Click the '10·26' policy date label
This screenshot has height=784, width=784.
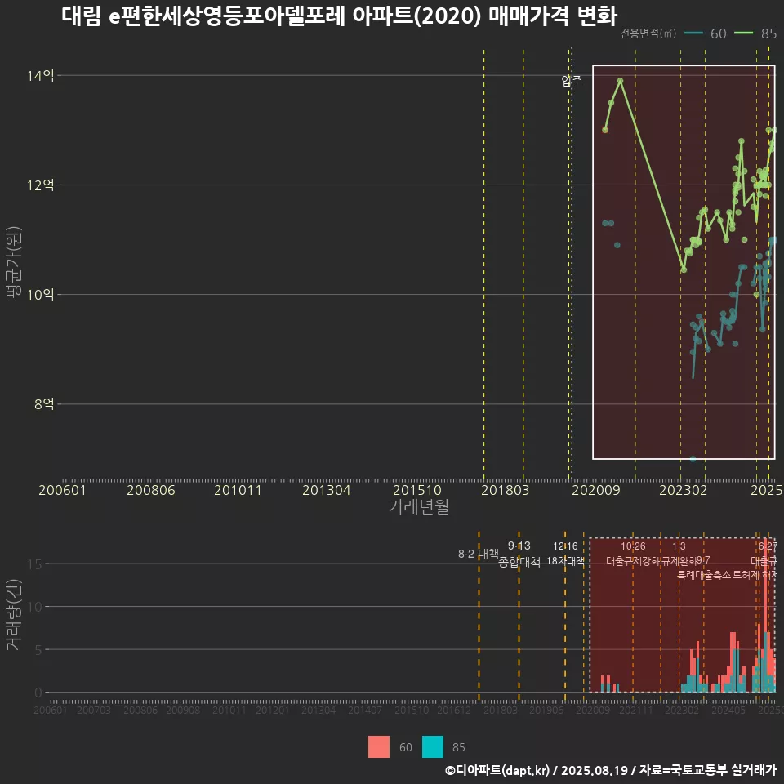point(633,546)
